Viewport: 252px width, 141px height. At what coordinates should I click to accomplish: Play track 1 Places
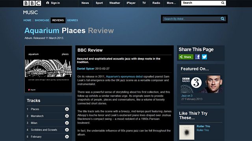click(x=67, y=109)
